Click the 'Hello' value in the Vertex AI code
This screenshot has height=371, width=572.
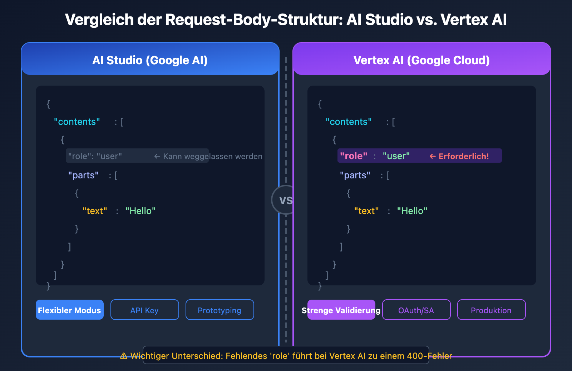coord(413,211)
